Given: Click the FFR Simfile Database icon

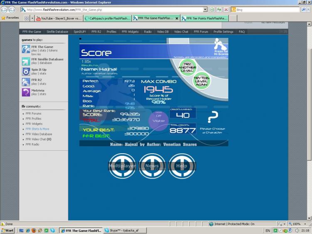Looking at the screenshot, I should coord(26,61).
